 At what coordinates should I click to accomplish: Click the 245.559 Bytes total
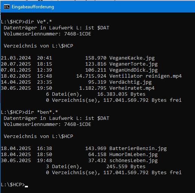pyautogui.click(x=126, y=167)
